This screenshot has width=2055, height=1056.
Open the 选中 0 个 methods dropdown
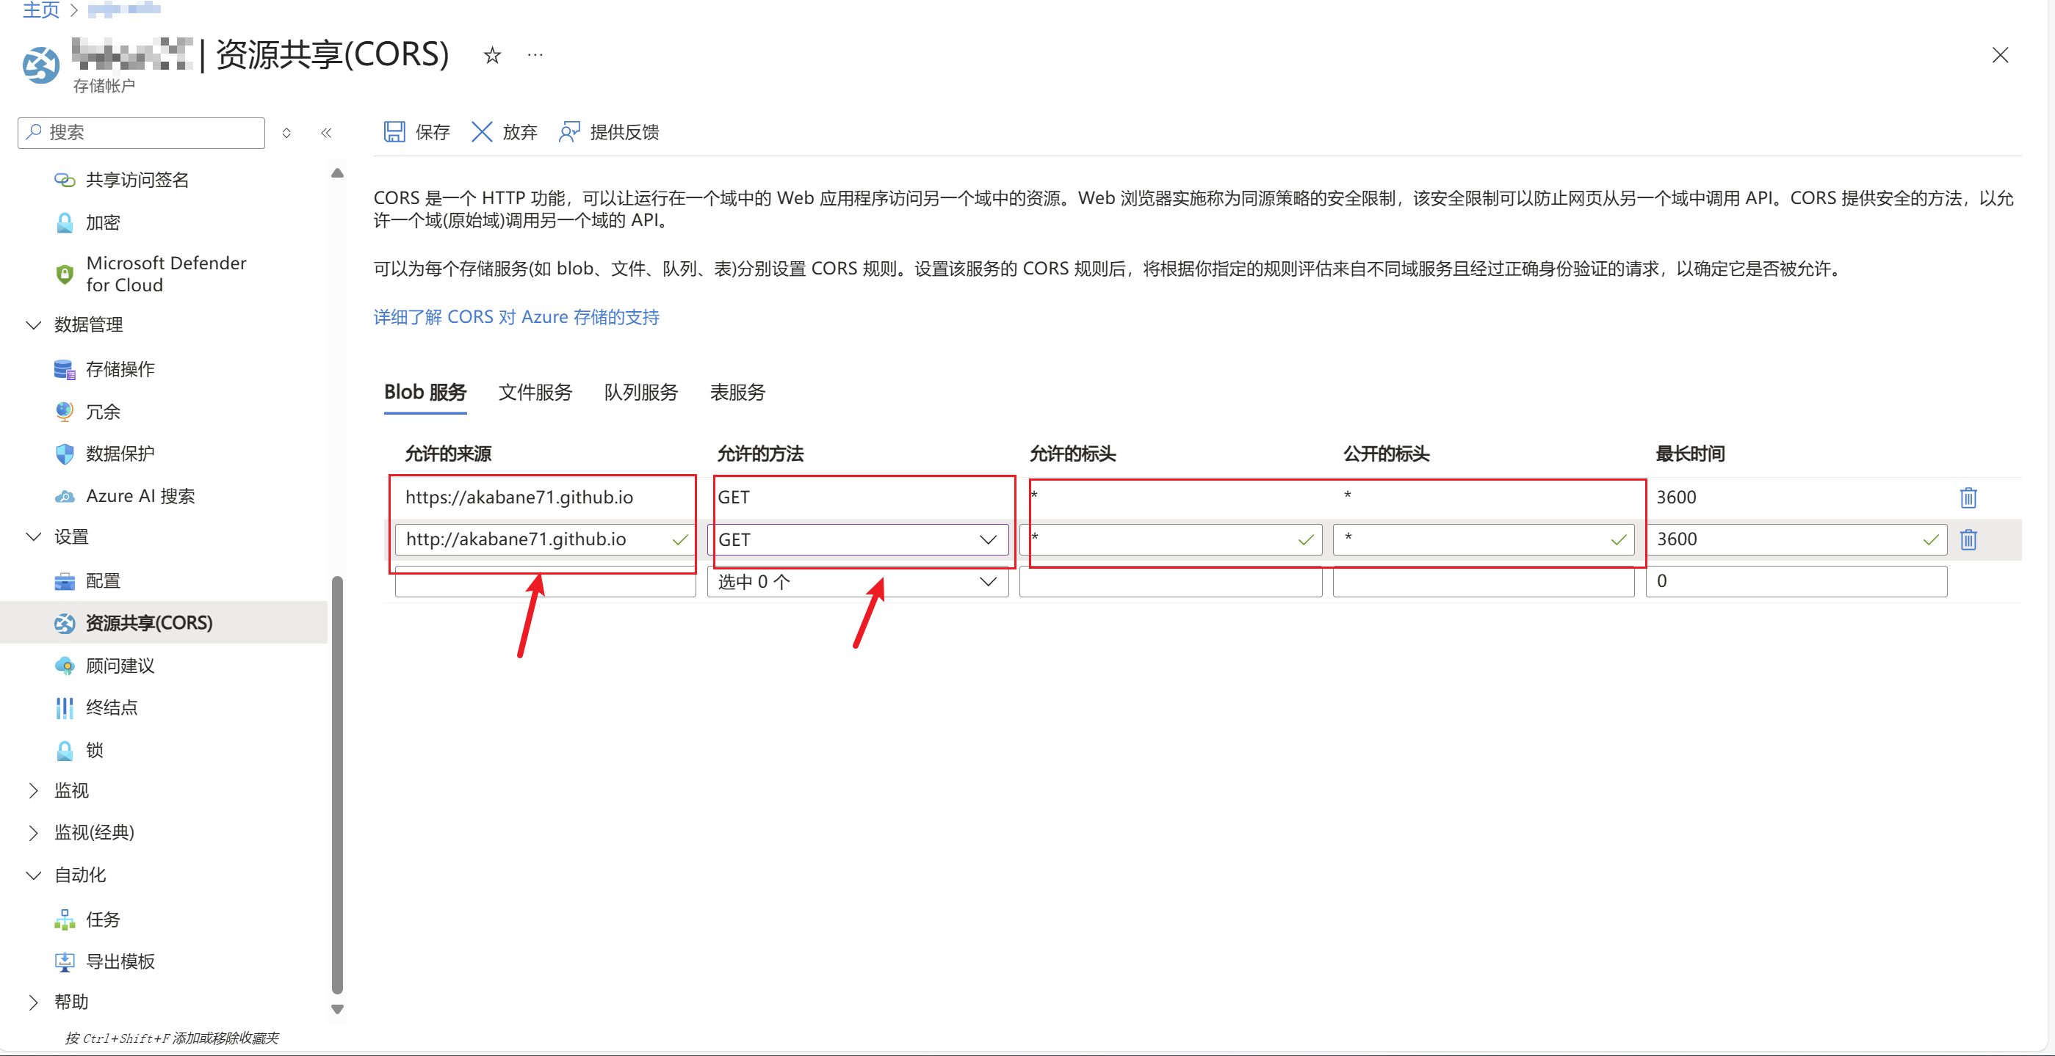click(x=988, y=582)
